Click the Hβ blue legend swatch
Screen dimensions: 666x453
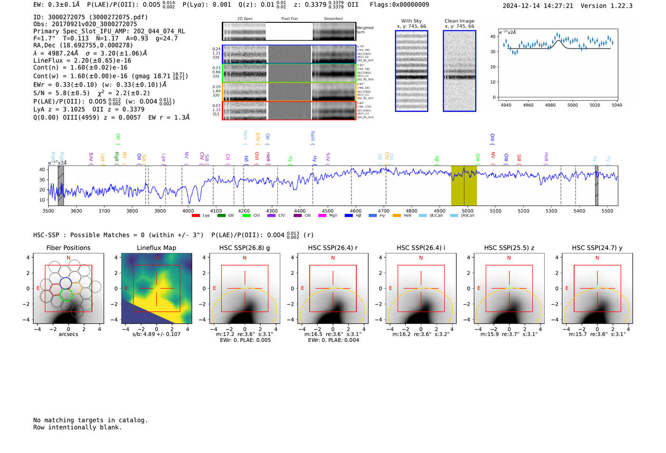click(349, 216)
